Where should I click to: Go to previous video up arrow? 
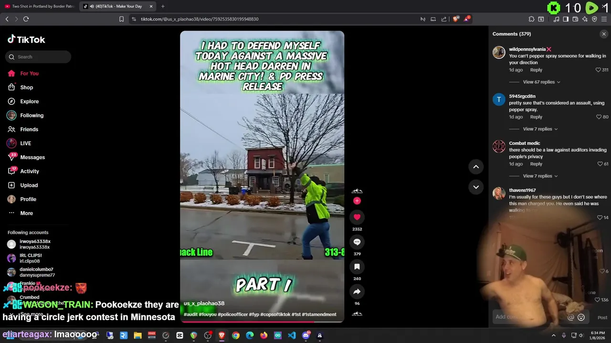(476, 167)
